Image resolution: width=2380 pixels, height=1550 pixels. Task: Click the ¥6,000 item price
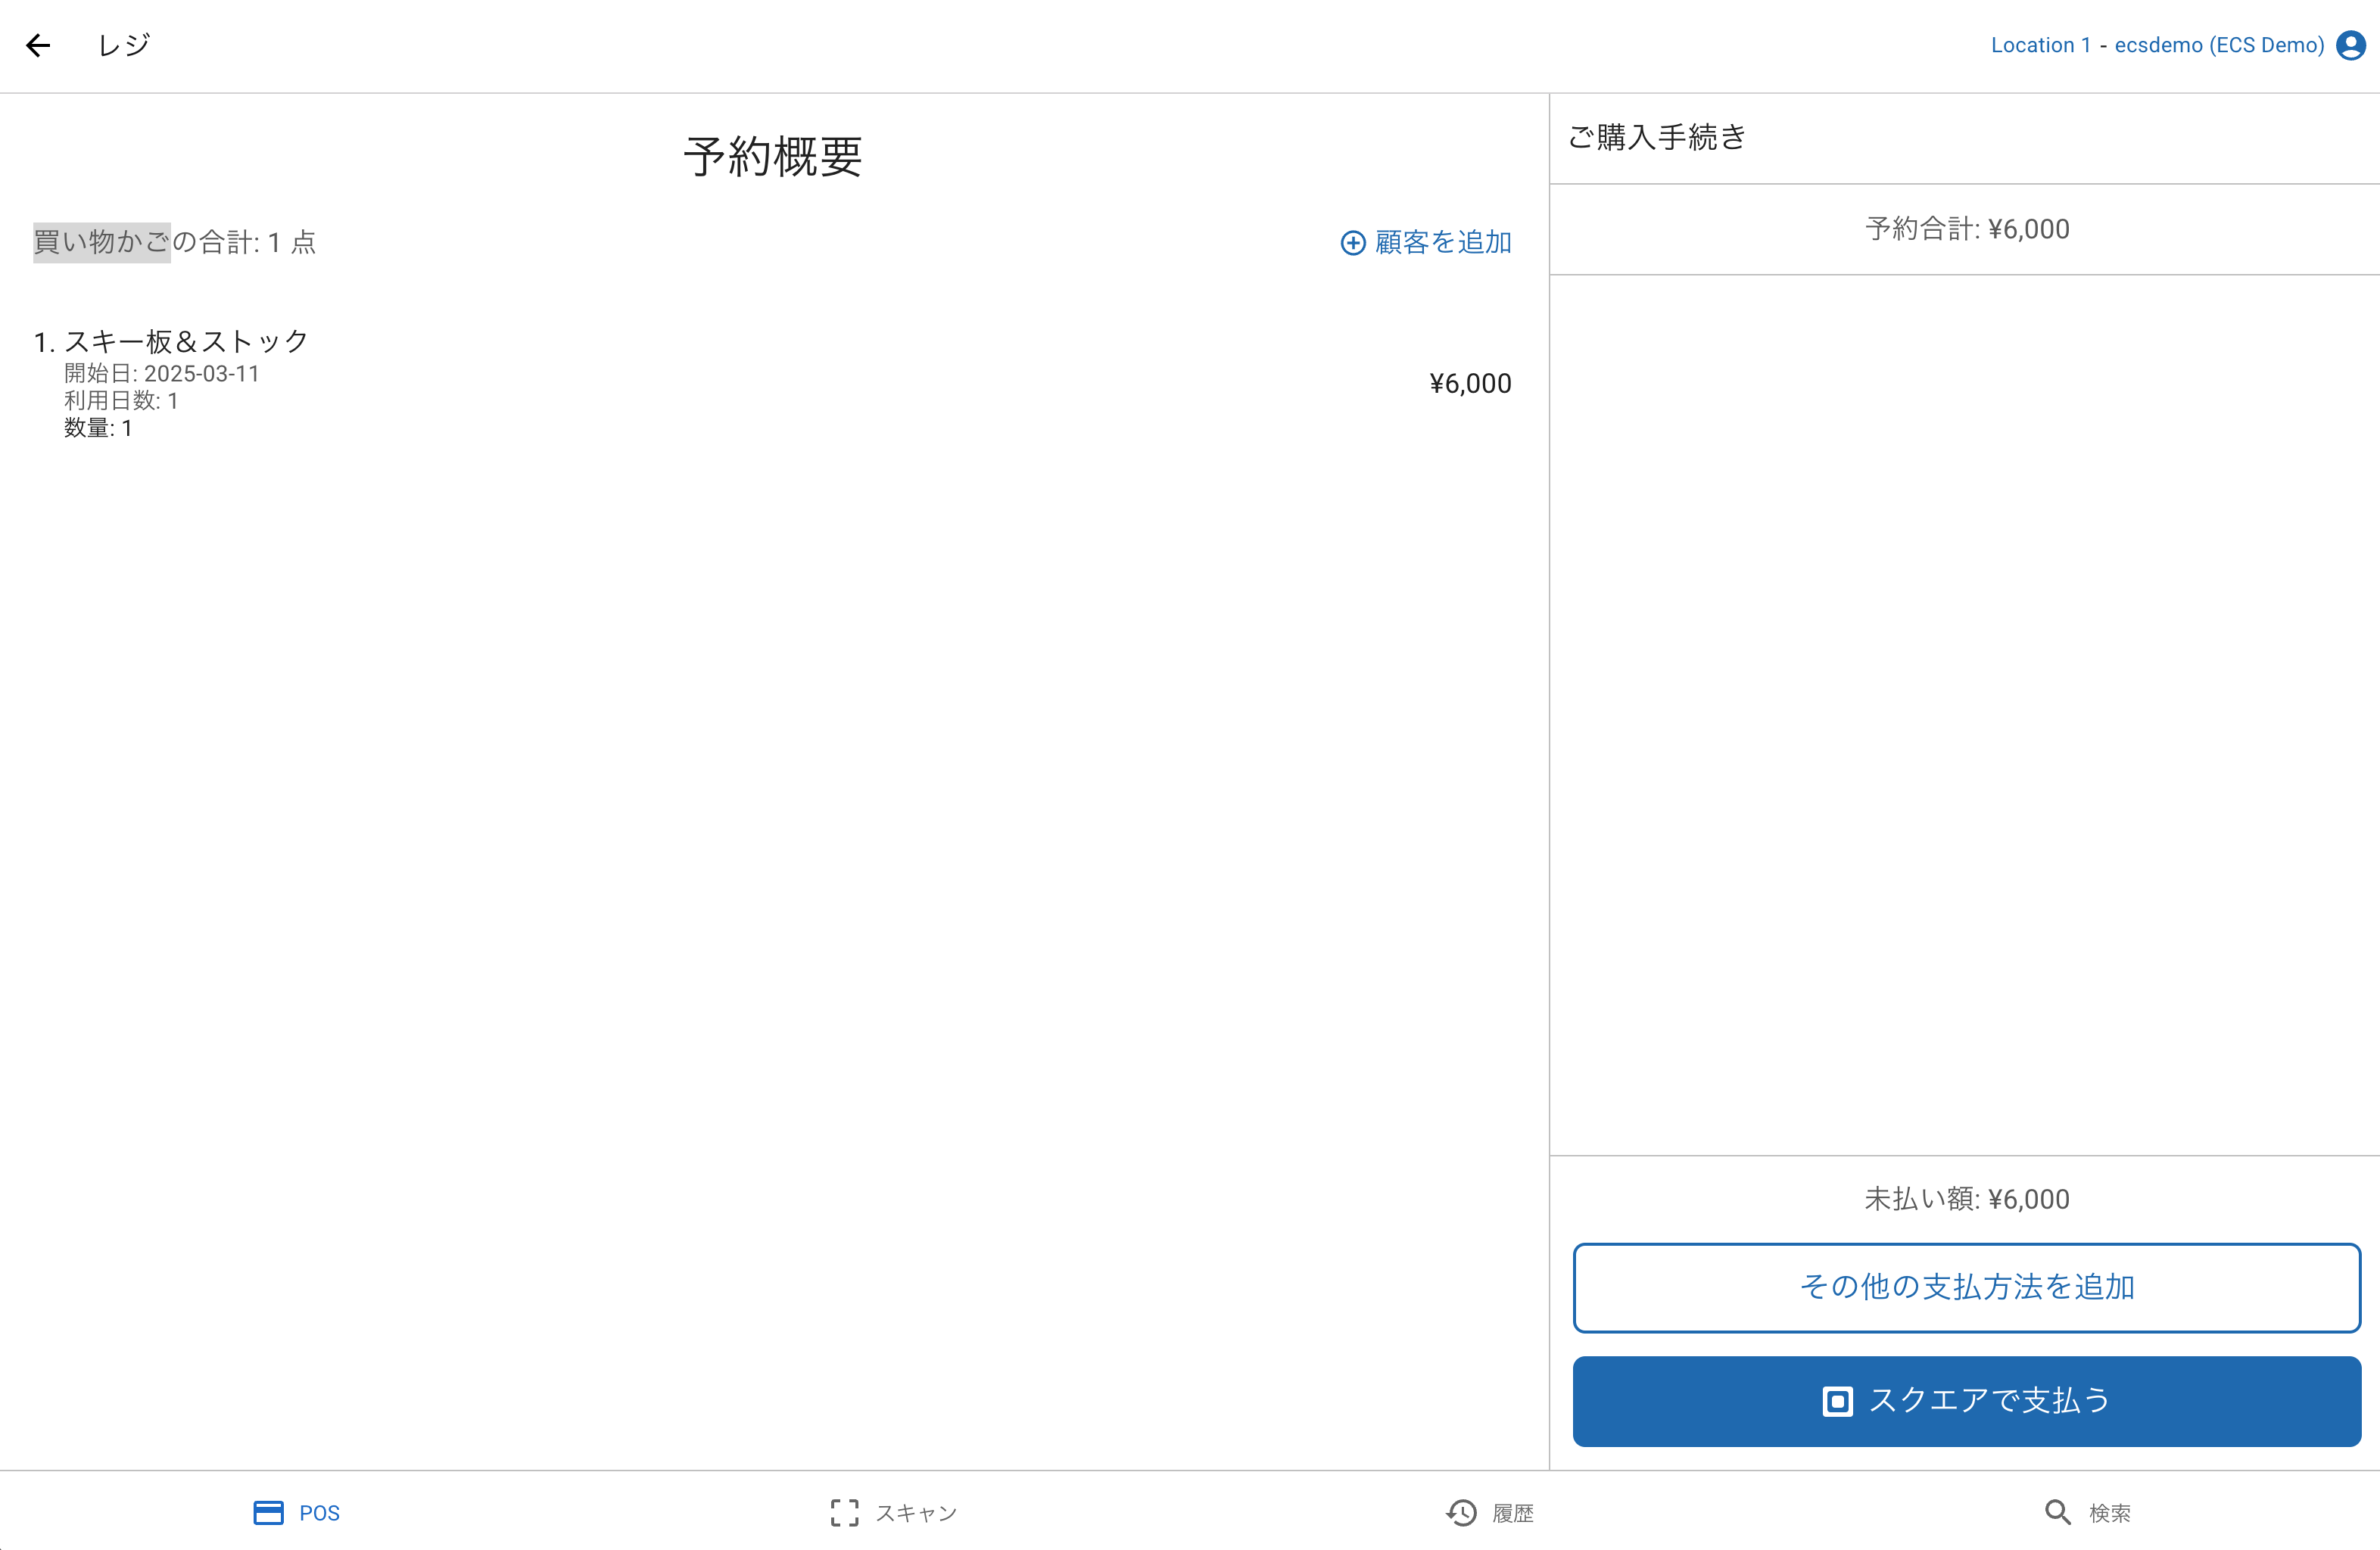pyautogui.click(x=1469, y=384)
